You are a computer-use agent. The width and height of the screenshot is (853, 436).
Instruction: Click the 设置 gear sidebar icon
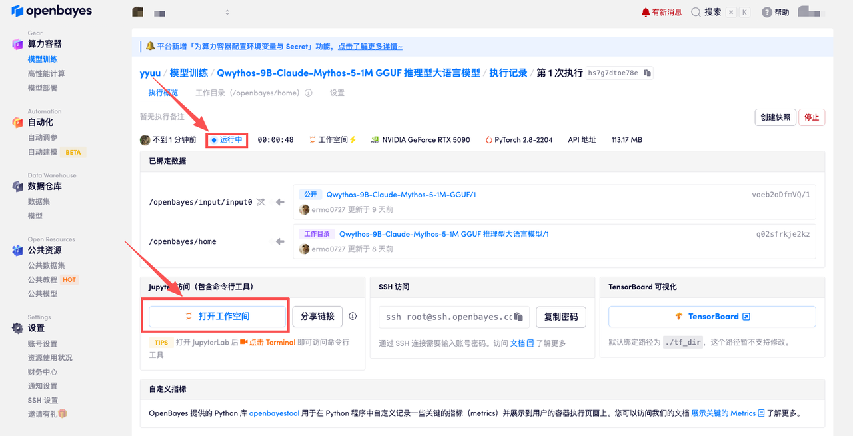coord(17,328)
